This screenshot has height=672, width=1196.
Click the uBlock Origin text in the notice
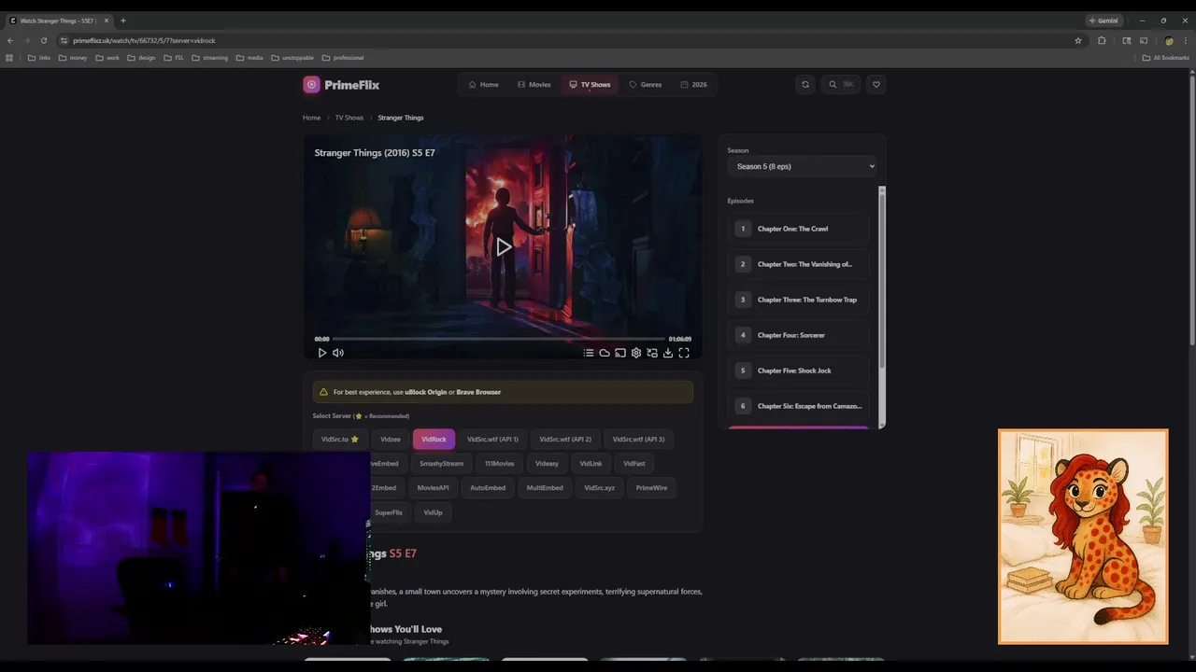[x=426, y=392]
